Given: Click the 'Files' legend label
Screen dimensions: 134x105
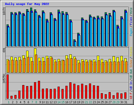Looking at the screenshot, I should click(x=131, y=21).
